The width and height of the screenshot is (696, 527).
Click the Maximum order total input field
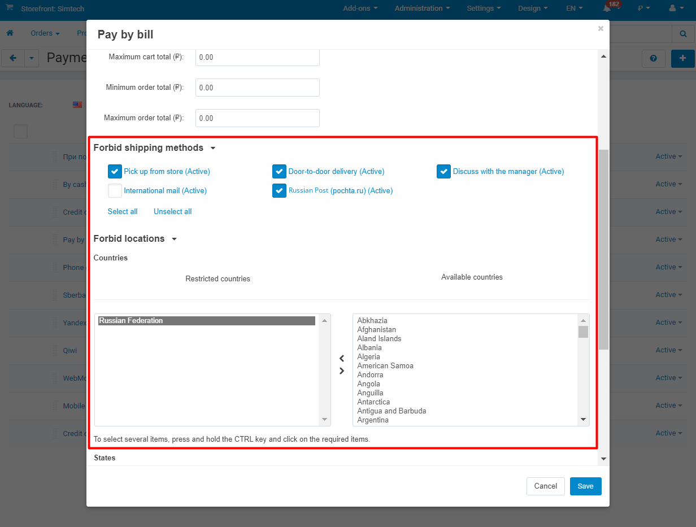click(x=258, y=118)
